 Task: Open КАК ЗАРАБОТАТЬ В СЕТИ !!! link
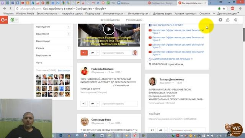pyautogui.click(x=168, y=25)
